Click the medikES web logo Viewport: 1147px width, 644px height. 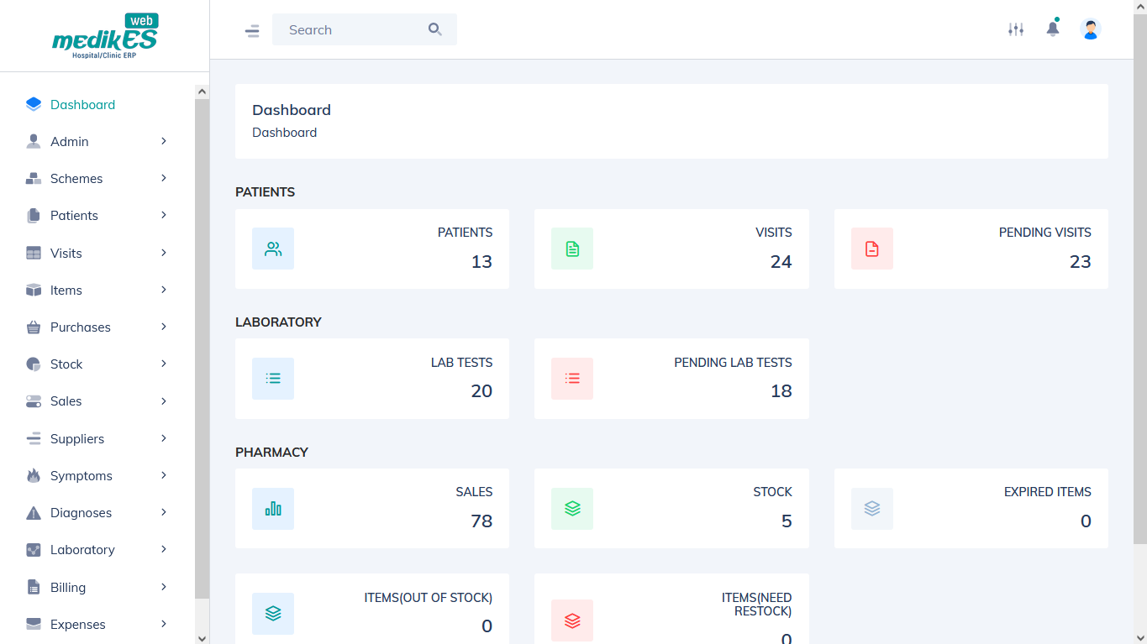pyautogui.click(x=105, y=36)
